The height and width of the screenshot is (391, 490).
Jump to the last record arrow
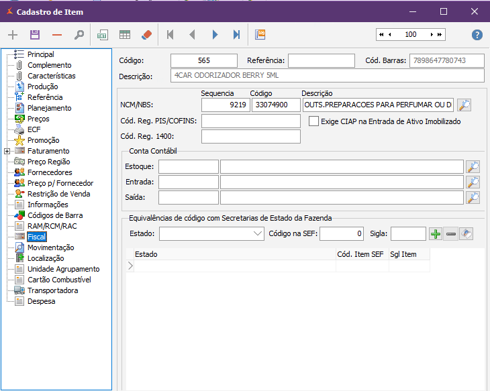[236, 35]
